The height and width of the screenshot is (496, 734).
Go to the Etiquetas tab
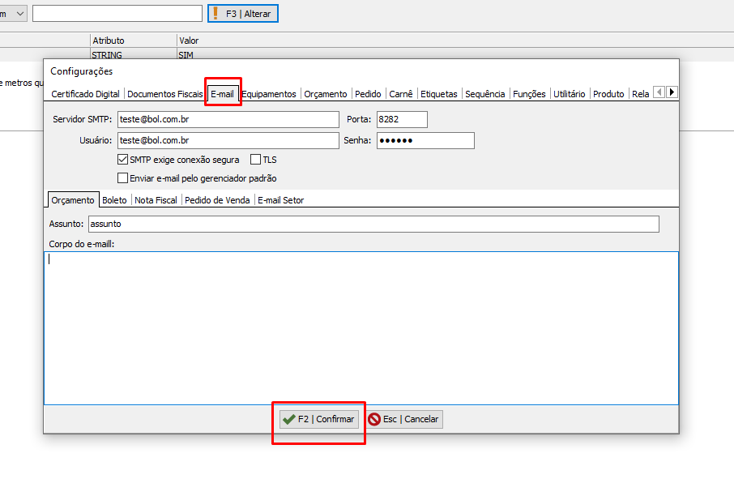click(x=438, y=94)
